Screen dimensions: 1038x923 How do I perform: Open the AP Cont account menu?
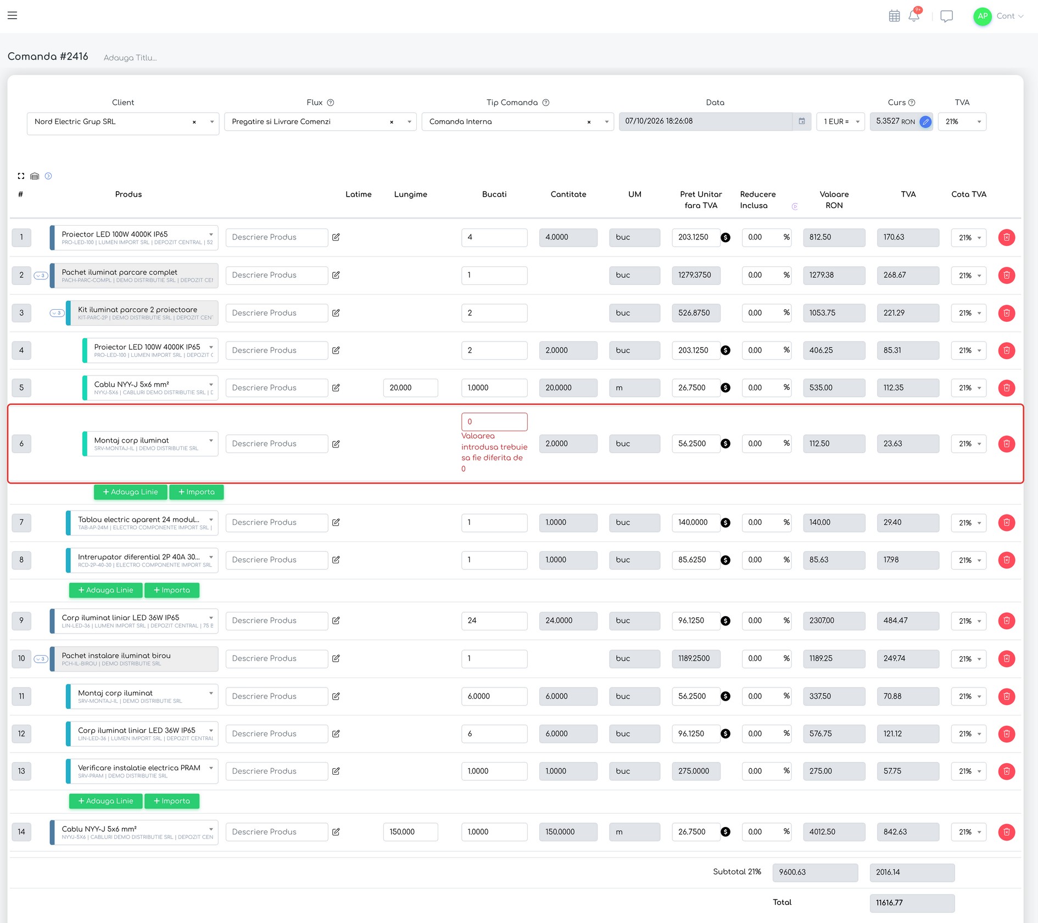(x=998, y=16)
